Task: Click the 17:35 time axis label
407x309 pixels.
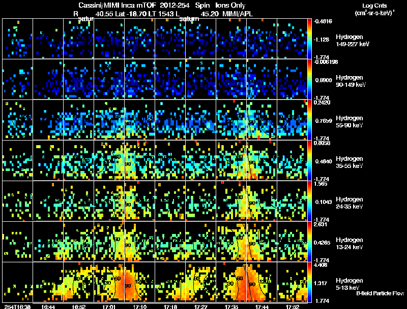Action: (x=231, y=306)
